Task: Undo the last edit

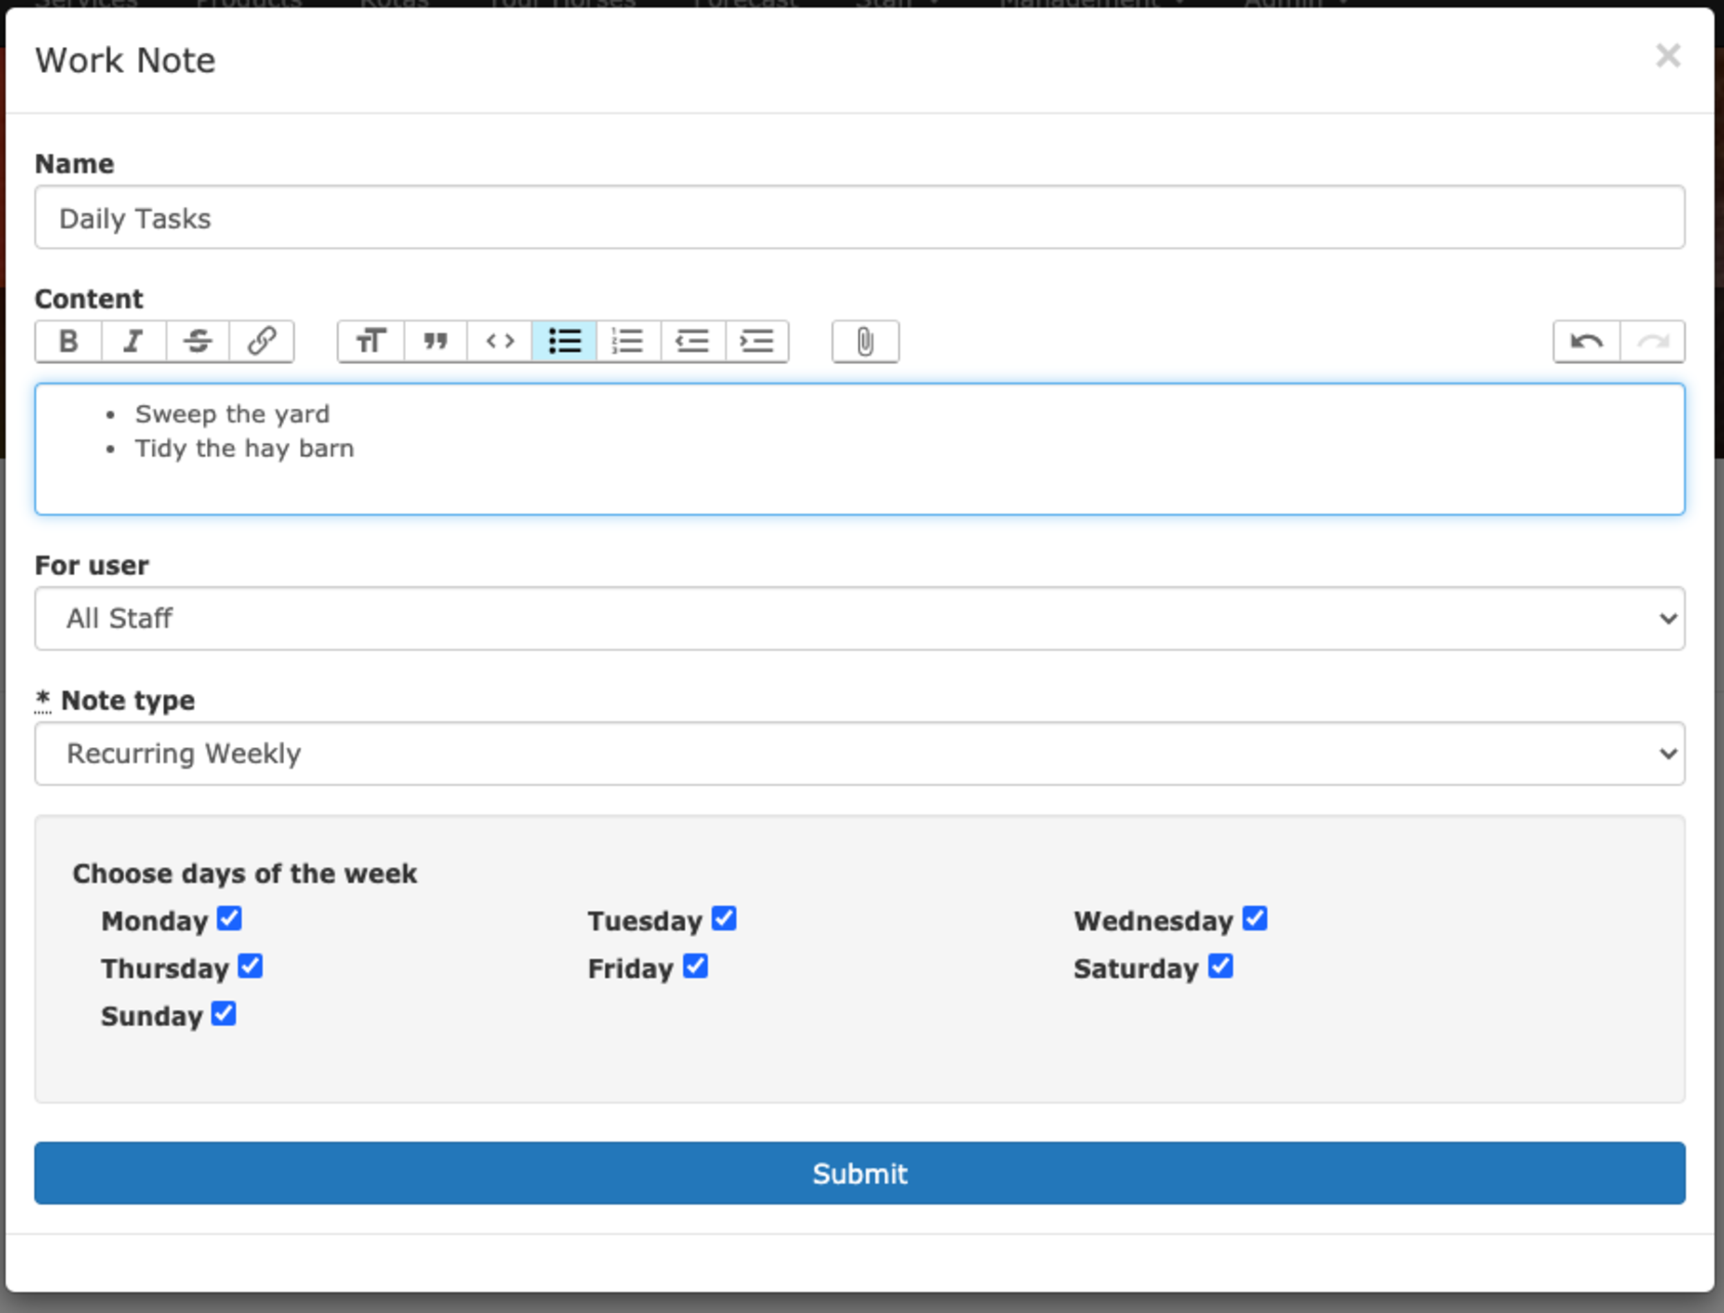Action: [x=1587, y=341]
